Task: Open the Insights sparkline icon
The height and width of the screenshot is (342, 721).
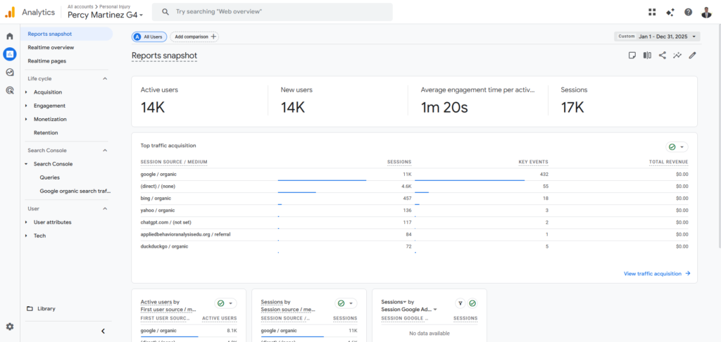Action: tap(677, 56)
